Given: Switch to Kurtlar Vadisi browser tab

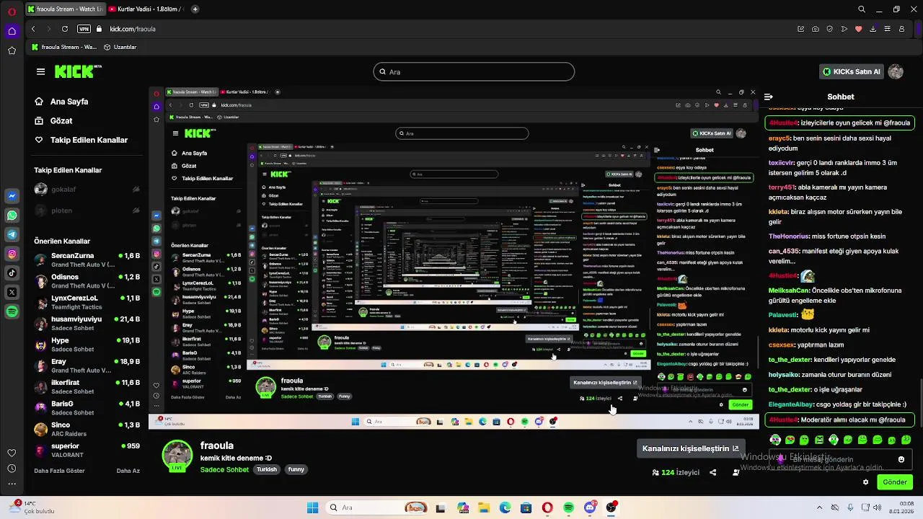Looking at the screenshot, I should click(x=147, y=9).
